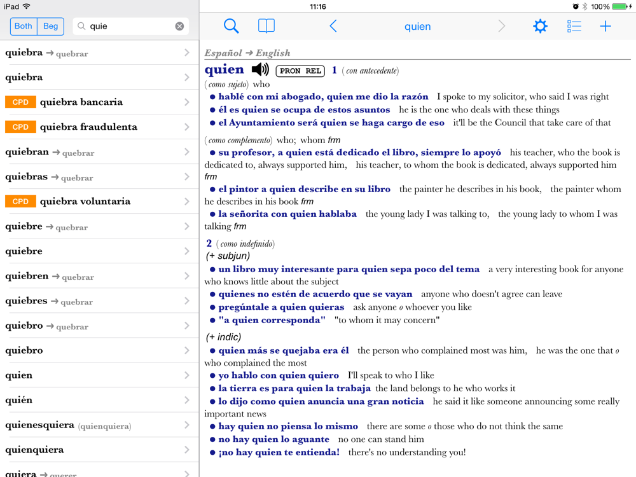
Task: Tap chevron on quiebra bancaria row
Action: click(186, 102)
